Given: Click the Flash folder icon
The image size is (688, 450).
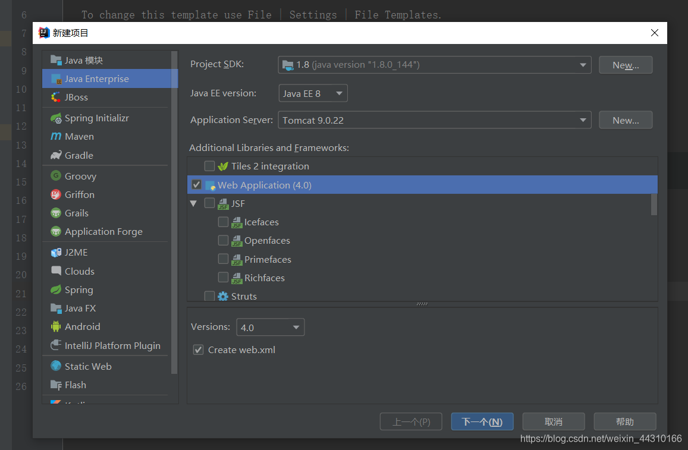Looking at the screenshot, I should point(56,385).
